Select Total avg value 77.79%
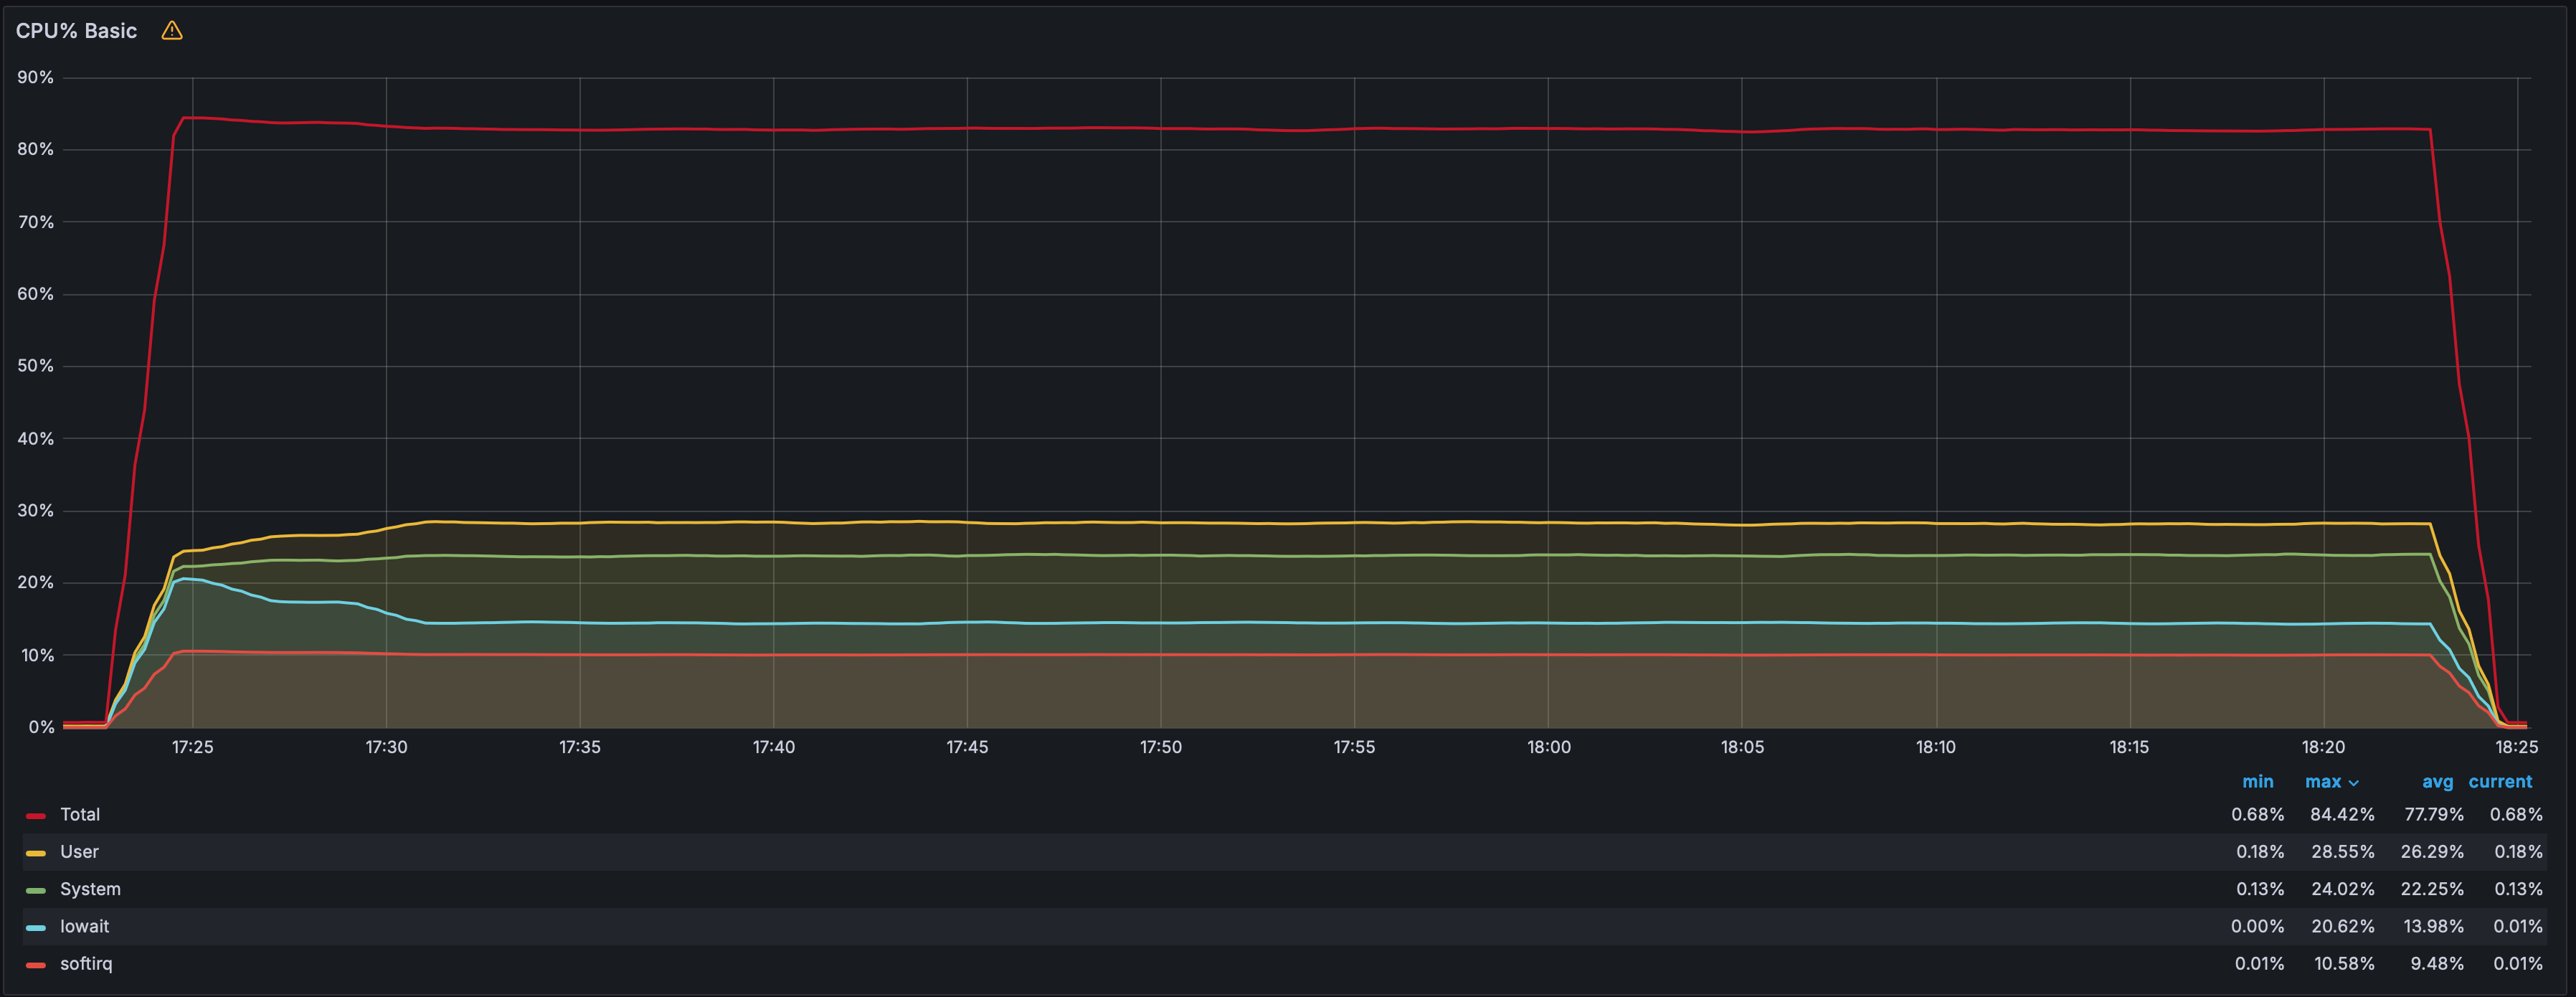This screenshot has width=2576, height=997. point(2434,815)
